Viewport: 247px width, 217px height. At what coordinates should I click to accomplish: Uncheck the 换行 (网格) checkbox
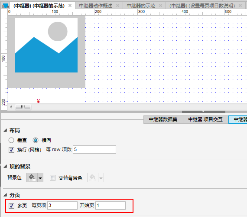[x=12, y=150]
